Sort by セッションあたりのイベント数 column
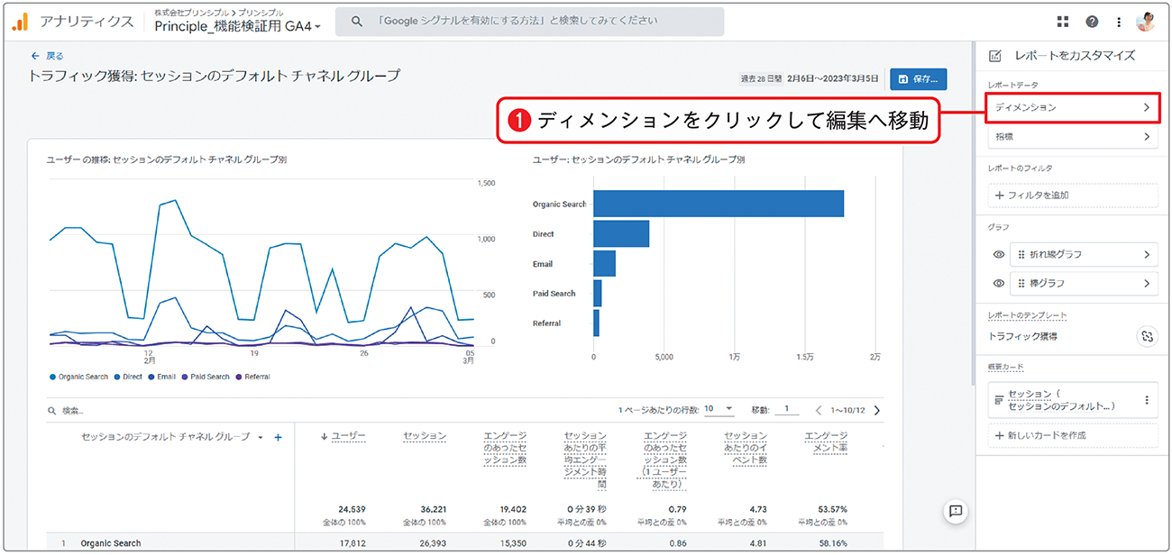1172x555 pixels. 746,448
